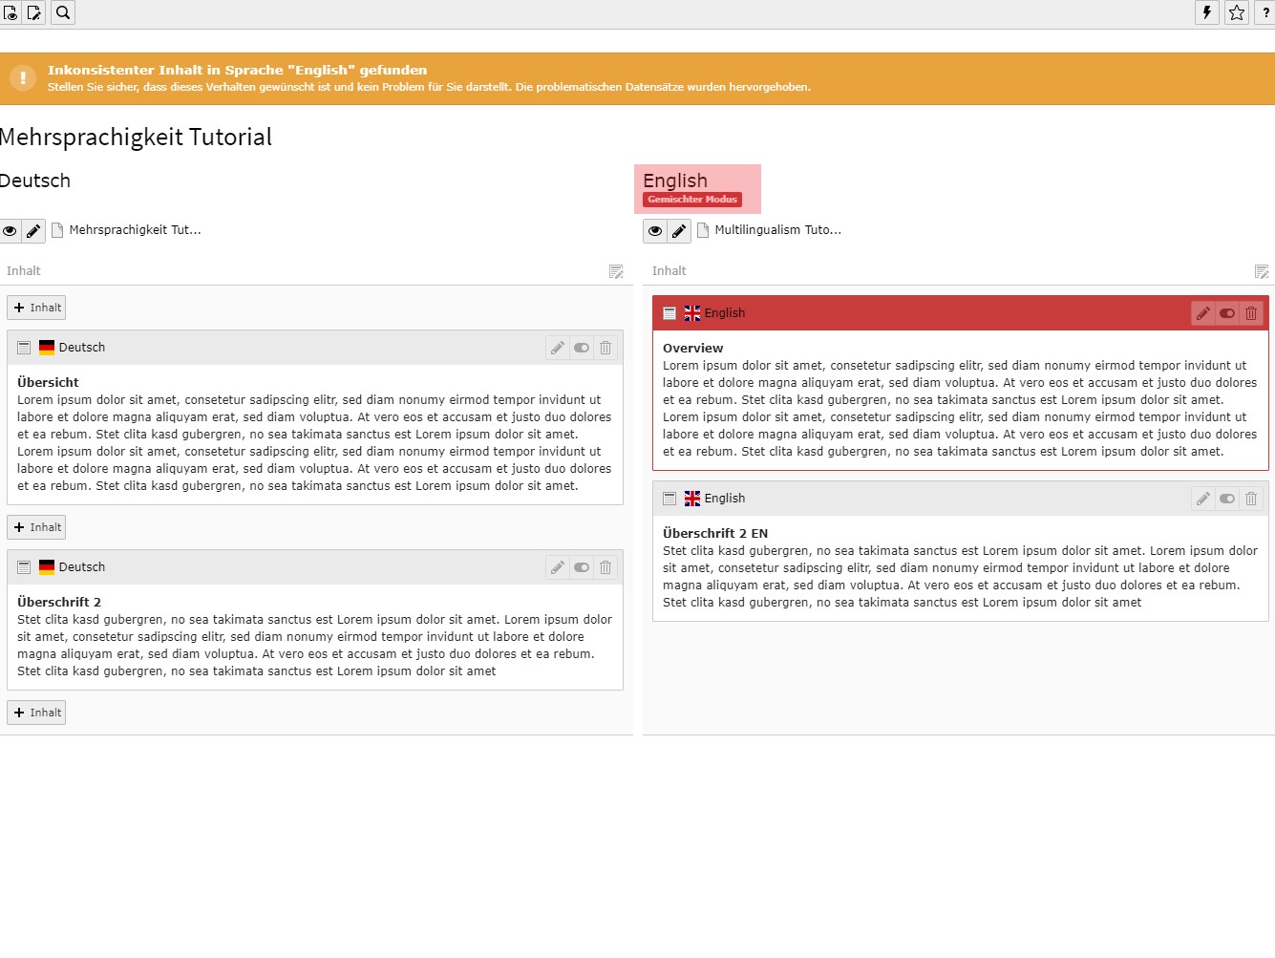This screenshot has width=1275, height=958.
Task: Open context menu of Multilingualism Tuto... page icon
Action: (x=704, y=230)
